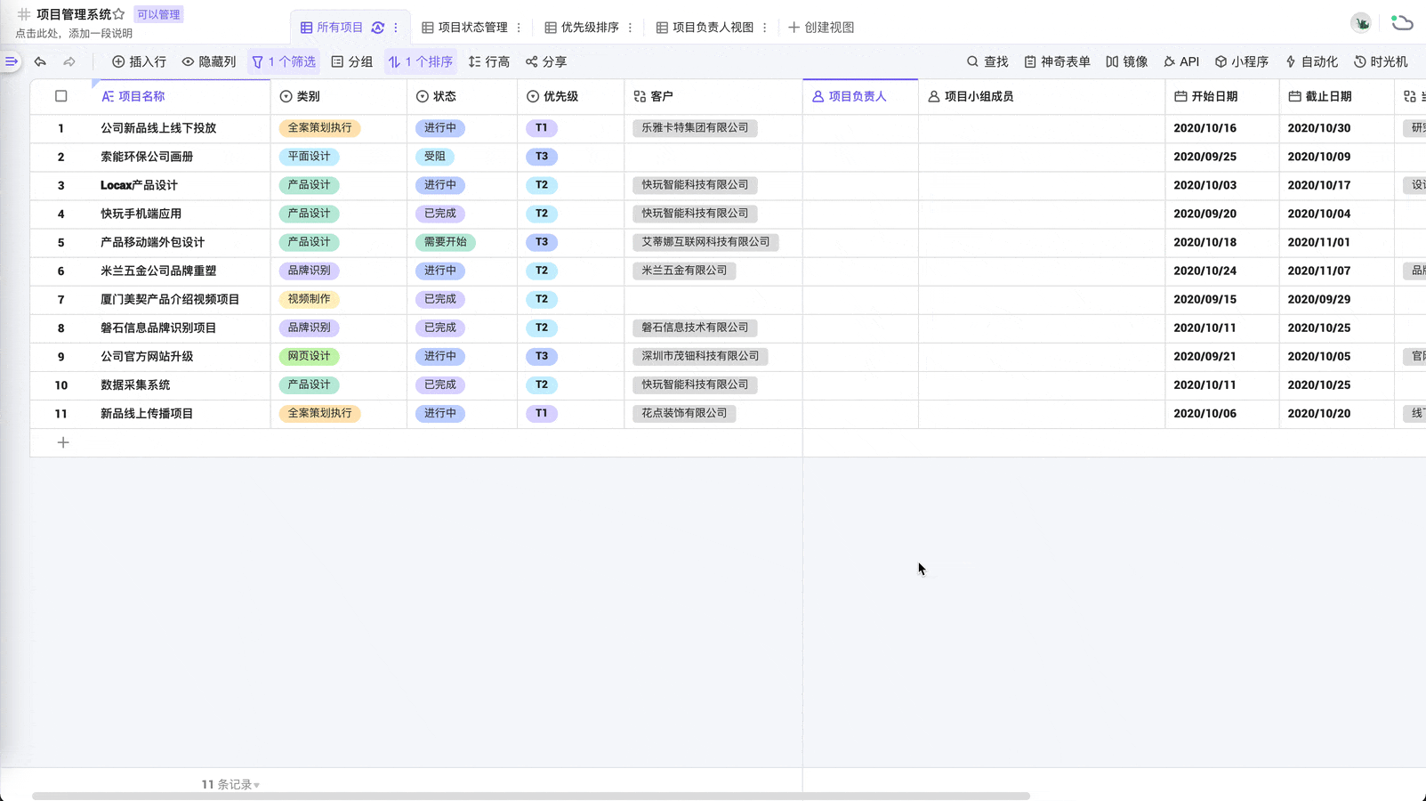Open the 小程序 widget panel
This screenshot has width=1426, height=801.
(1241, 61)
